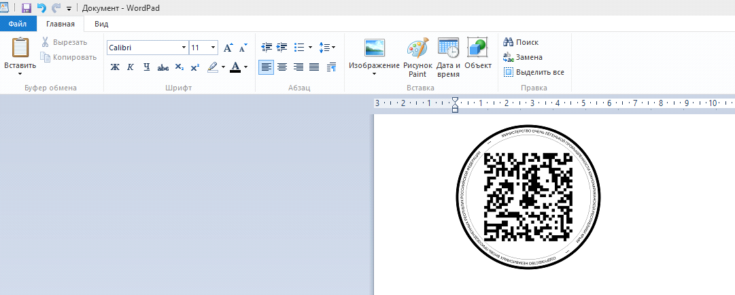Open the font size dropdown arrow
This screenshot has height=295, width=735.
(x=213, y=48)
